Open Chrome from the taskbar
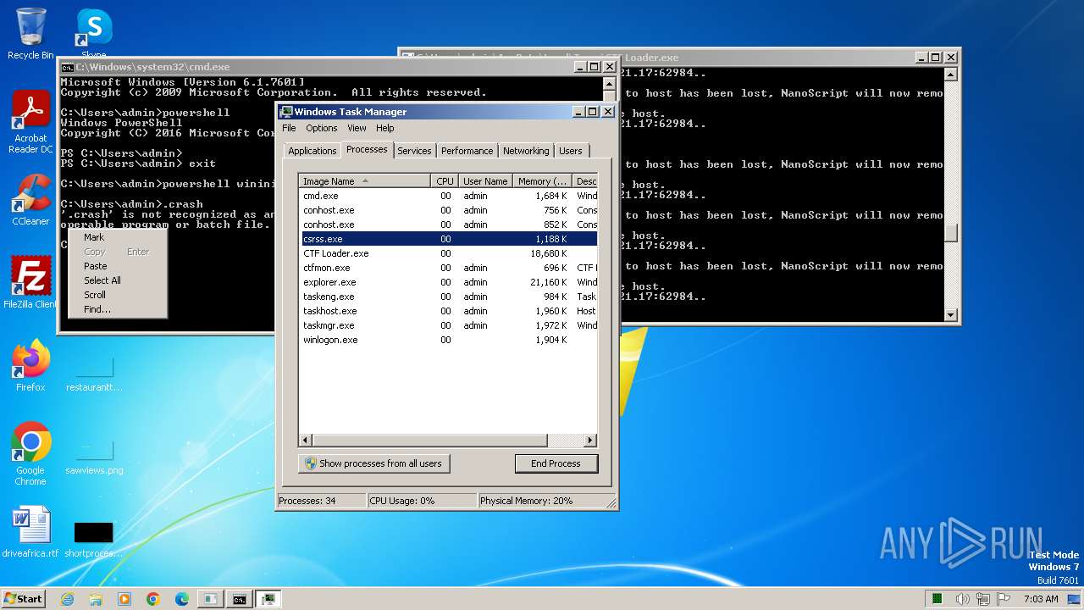Image resolution: width=1084 pixels, height=610 pixels. coord(153,599)
